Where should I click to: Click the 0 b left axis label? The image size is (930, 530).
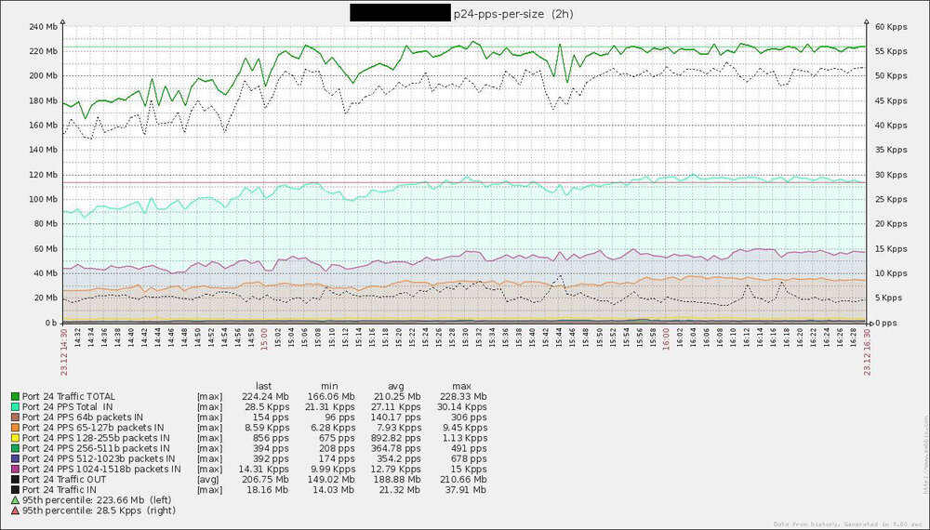(x=50, y=323)
